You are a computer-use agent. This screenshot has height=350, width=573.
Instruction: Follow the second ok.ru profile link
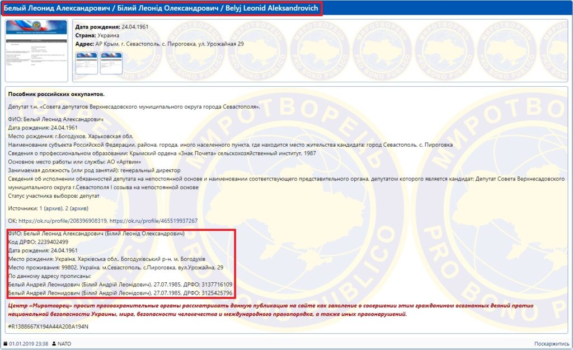pyautogui.click(x=154, y=221)
